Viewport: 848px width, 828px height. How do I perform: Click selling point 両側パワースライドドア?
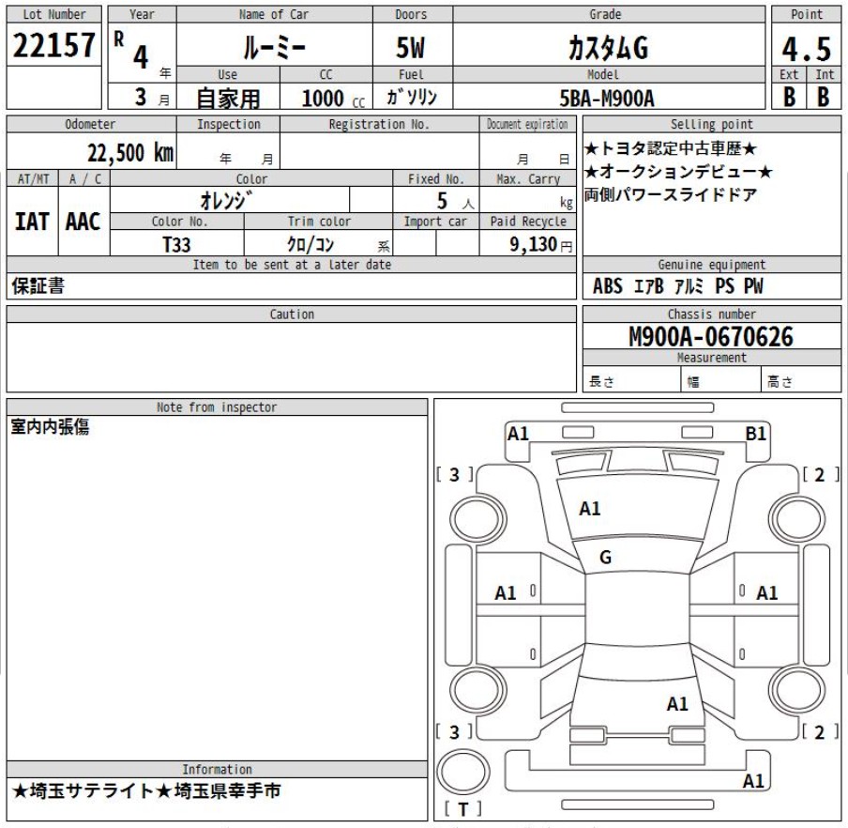point(670,194)
